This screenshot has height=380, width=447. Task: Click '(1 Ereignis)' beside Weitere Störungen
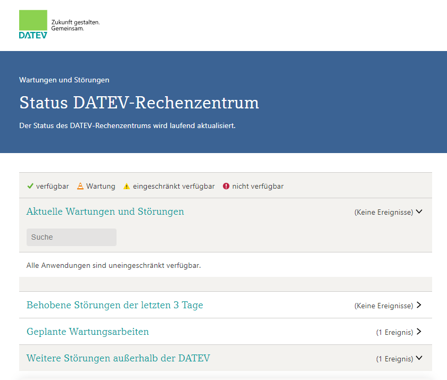click(x=394, y=359)
